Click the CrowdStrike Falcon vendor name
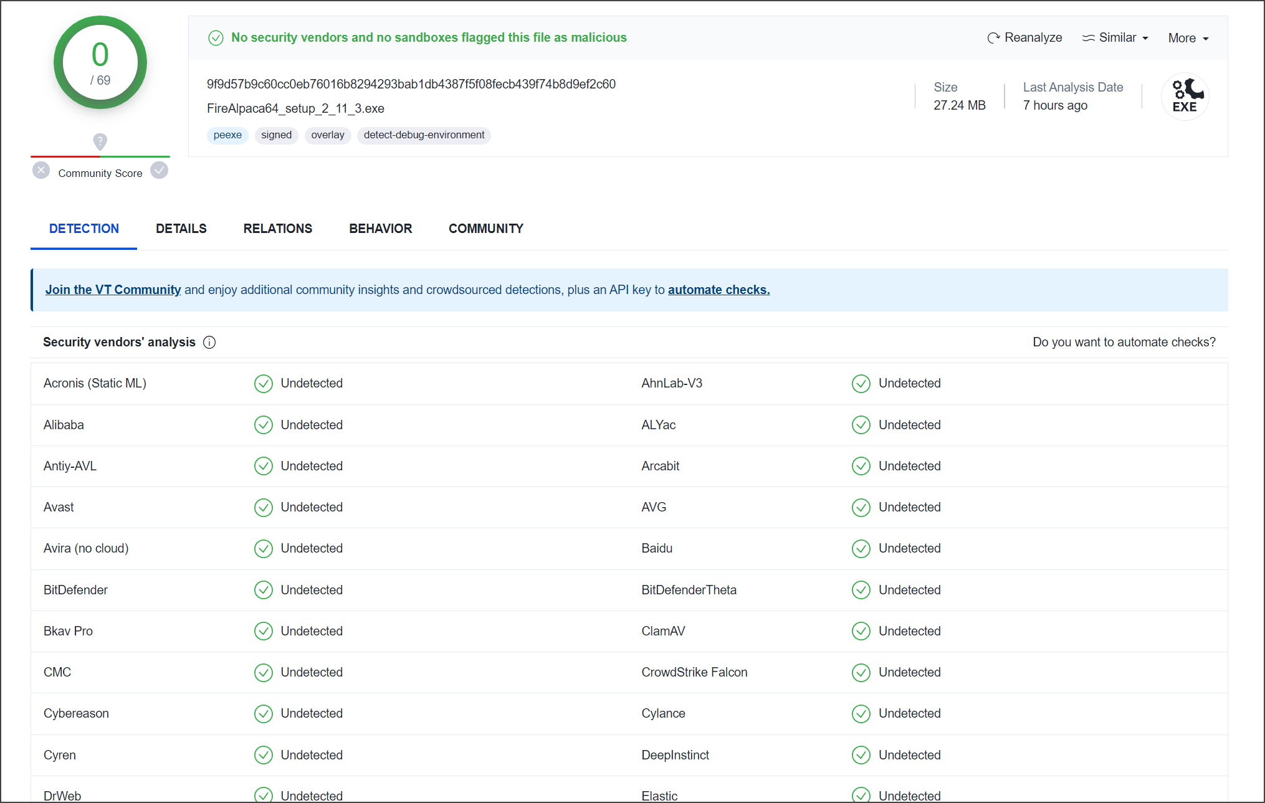 click(x=694, y=672)
